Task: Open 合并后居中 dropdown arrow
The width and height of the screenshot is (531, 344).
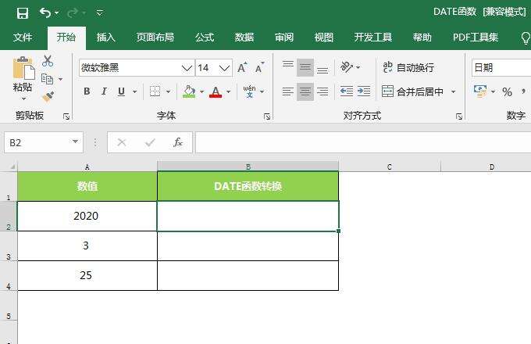Action: (454, 91)
